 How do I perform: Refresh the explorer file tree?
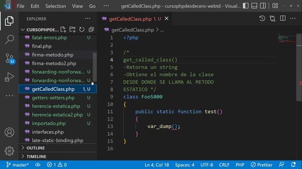click(82, 30)
